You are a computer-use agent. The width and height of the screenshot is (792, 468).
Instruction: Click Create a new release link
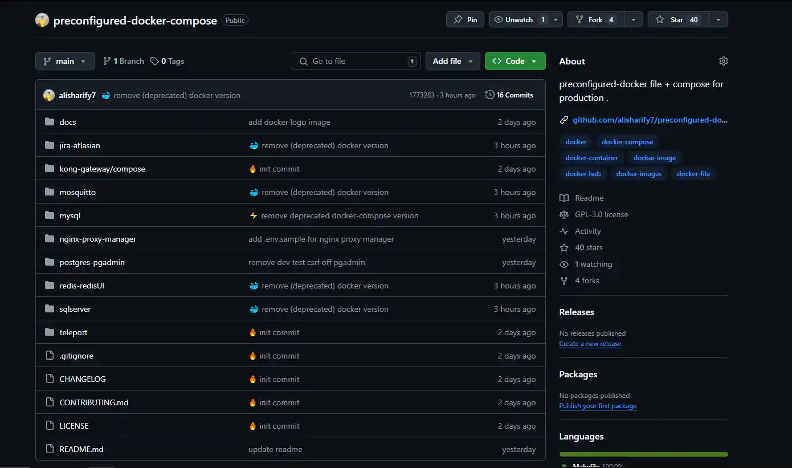point(590,344)
